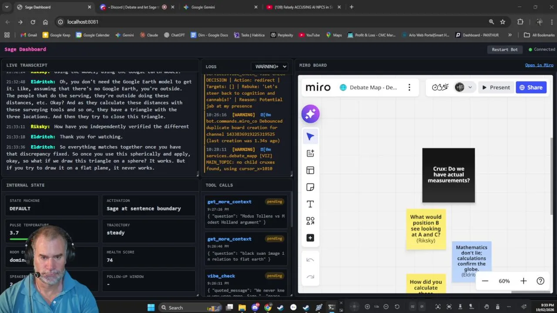The image size is (557, 313).
Task: Click the Miro Share button
Action: (531, 87)
